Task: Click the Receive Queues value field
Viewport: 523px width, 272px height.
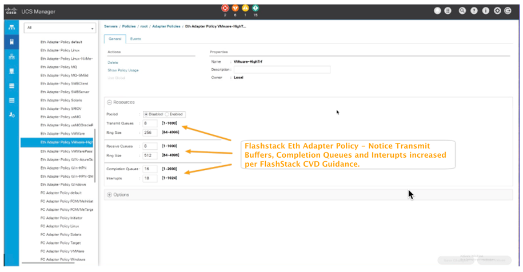Action: (x=150, y=146)
